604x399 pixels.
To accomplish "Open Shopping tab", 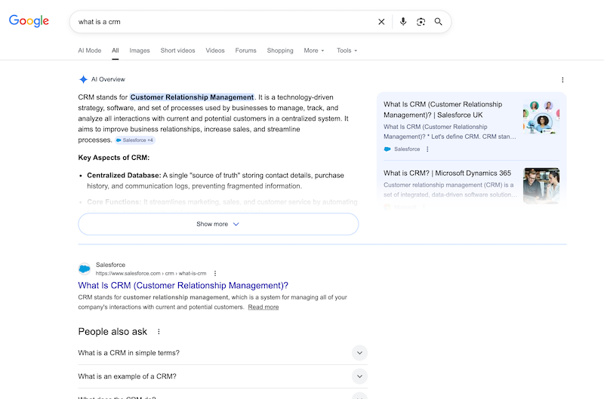I will click(280, 51).
